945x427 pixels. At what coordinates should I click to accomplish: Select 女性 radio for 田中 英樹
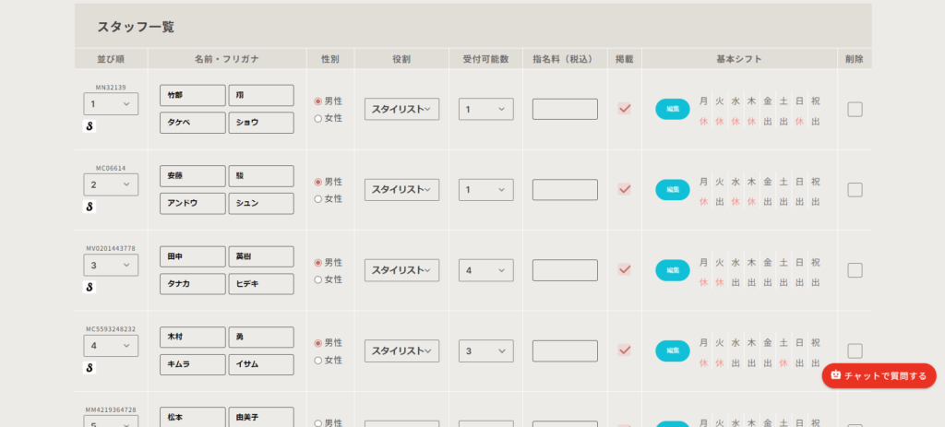319,279
